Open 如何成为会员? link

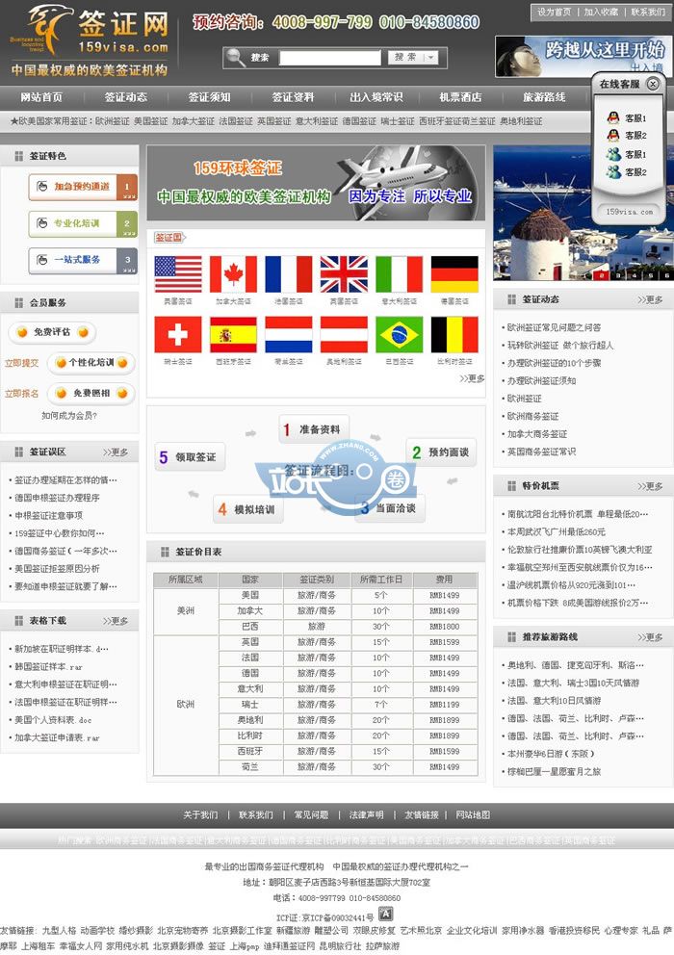(69, 415)
